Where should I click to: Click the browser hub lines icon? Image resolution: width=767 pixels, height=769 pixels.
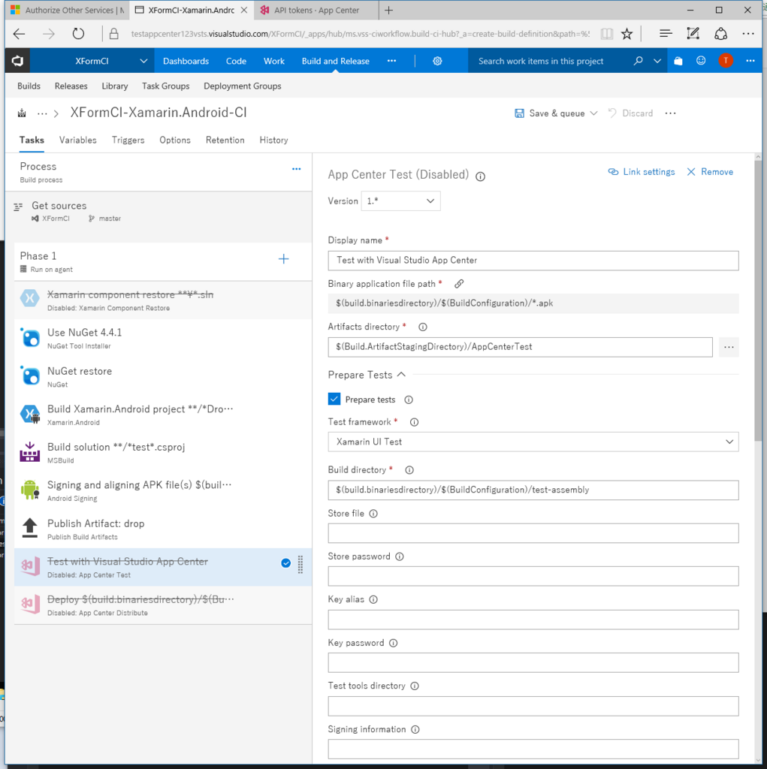pos(666,34)
